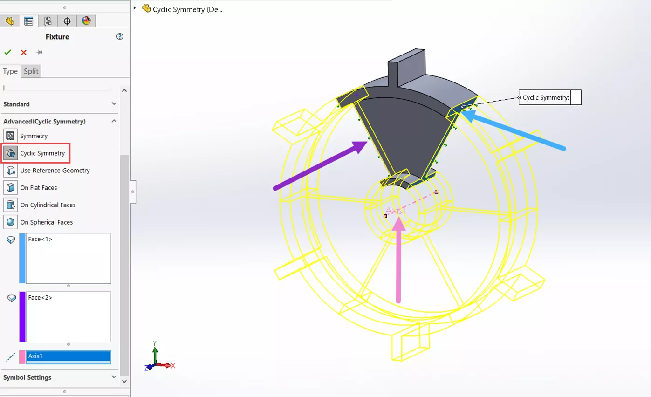The height and width of the screenshot is (397, 651).
Task: Expand the Symbol Settings section
Action: (114, 377)
